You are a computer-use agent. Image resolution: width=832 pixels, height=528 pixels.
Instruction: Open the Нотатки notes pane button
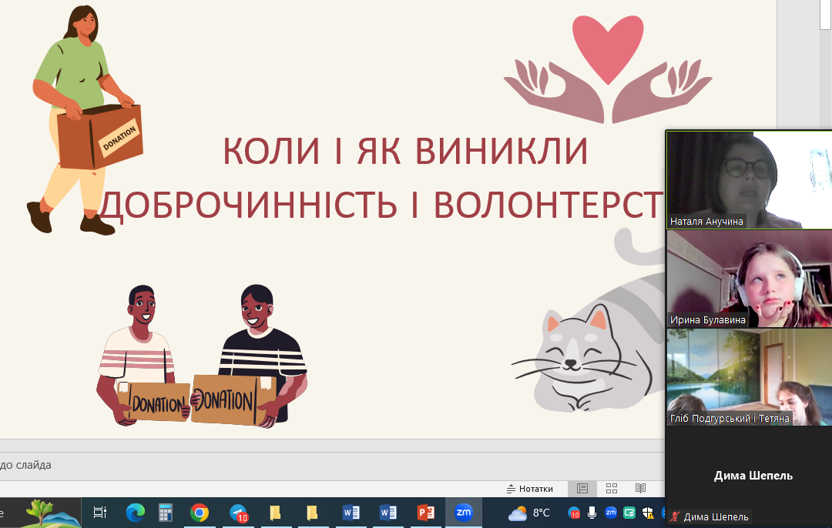click(x=529, y=489)
